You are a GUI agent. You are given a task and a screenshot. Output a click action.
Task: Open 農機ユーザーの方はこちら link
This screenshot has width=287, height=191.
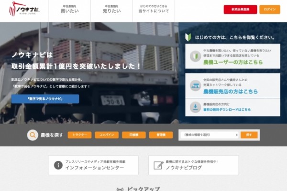pyautogui.click(x=233, y=62)
